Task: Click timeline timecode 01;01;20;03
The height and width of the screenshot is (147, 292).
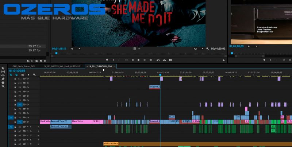Action: coord(17,71)
